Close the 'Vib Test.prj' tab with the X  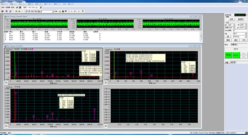40,7
